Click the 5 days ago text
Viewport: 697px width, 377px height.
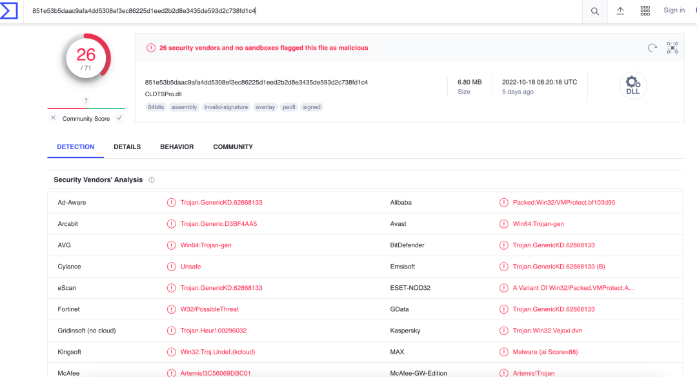point(518,92)
